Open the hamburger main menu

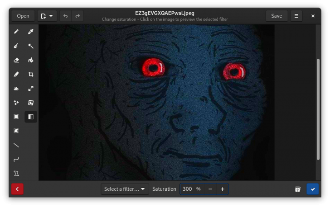[x=296, y=16]
